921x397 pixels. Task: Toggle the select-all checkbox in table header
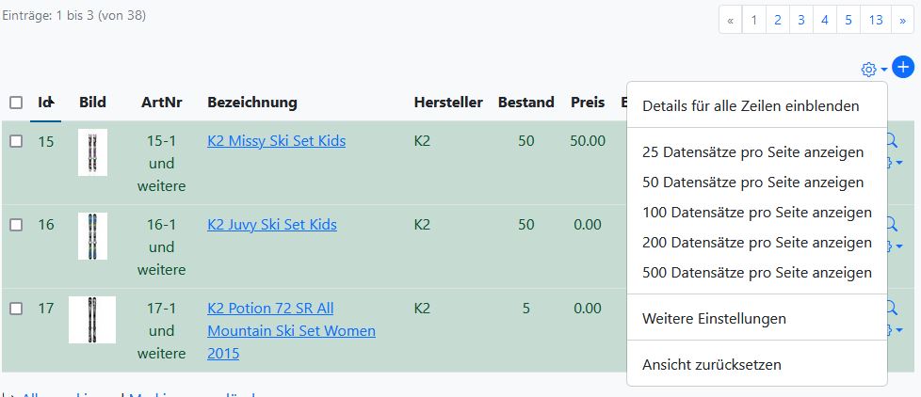point(16,103)
